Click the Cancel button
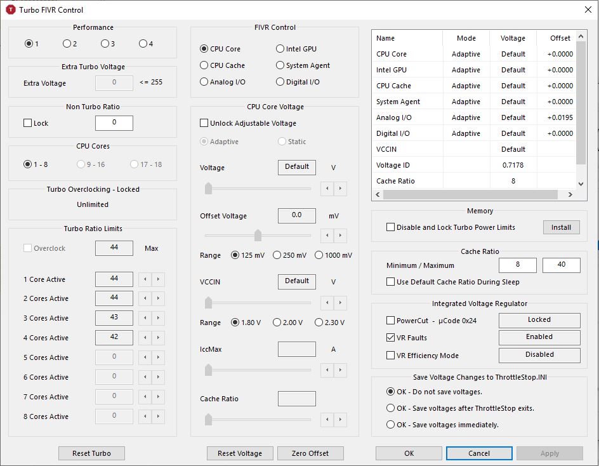The height and width of the screenshot is (466, 599). (x=479, y=453)
